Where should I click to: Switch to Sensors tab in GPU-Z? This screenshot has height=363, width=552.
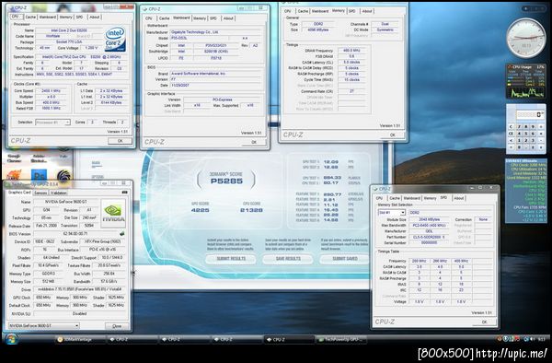click(x=40, y=193)
